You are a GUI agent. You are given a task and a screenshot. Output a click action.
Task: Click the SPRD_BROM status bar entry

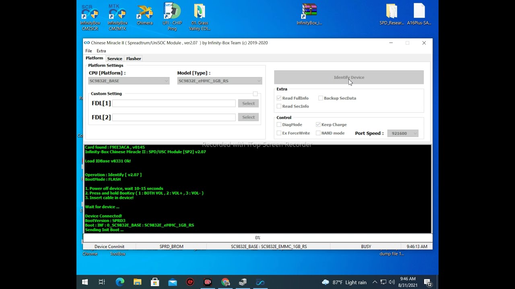171,246
